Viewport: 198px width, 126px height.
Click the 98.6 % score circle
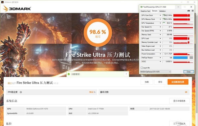click(98, 33)
